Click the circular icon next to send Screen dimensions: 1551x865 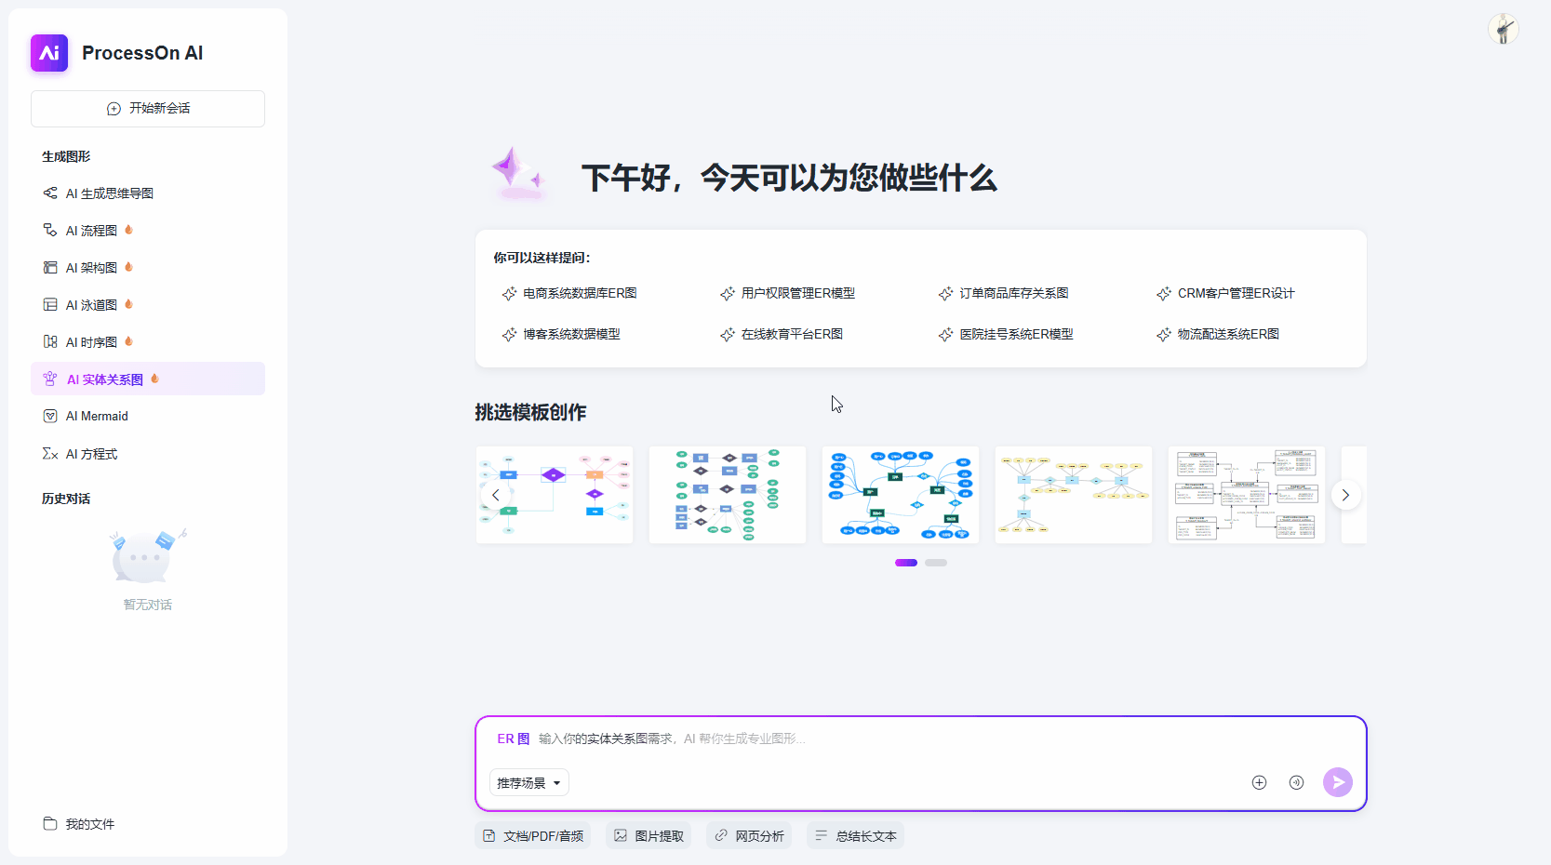click(1296, 782)
